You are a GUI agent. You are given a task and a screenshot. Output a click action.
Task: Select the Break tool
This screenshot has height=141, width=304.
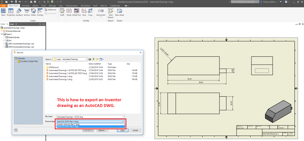pyautogui.click(x=69, y=12)
